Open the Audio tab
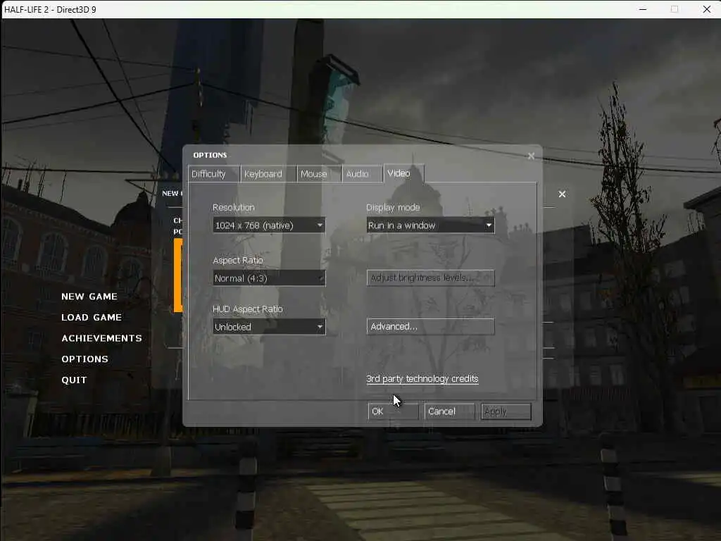Image resolution: width=721 pixels, height=541 pixels. coord(363,174)
